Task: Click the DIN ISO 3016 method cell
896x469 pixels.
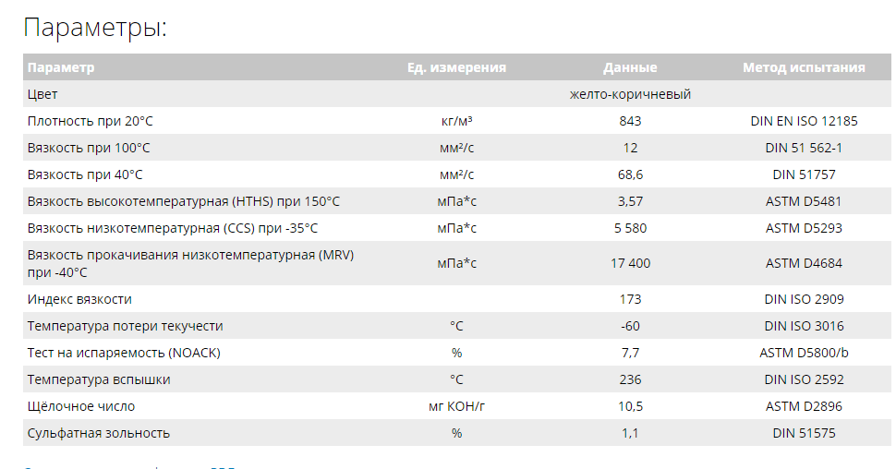Action: click(x=804, y=326)
